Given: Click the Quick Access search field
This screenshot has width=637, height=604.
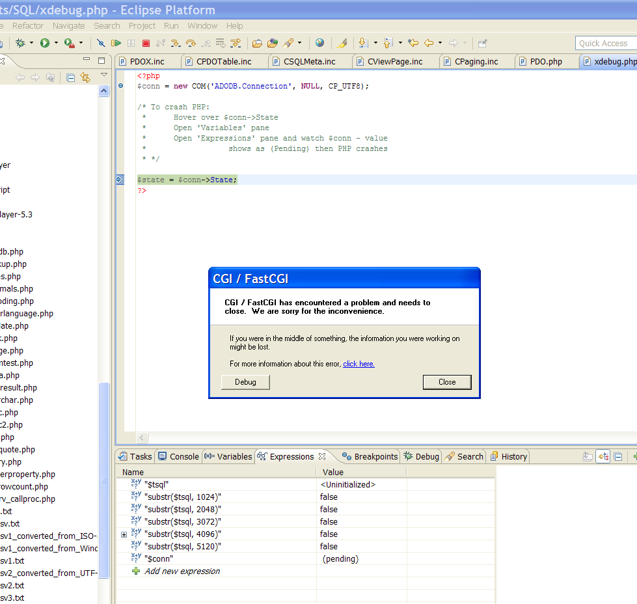Looking at the screenshot, I should 605,43.
